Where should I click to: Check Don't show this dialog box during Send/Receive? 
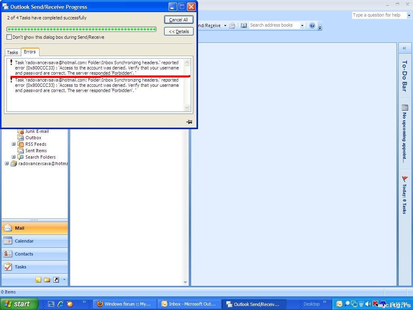click(x=9, y=37)
